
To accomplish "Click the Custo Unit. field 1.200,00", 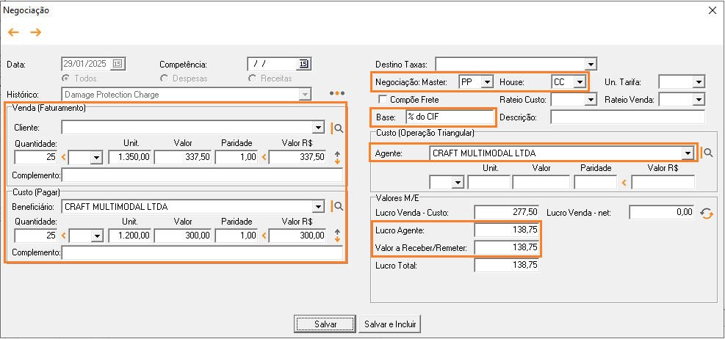I will [x=130, y=236].
